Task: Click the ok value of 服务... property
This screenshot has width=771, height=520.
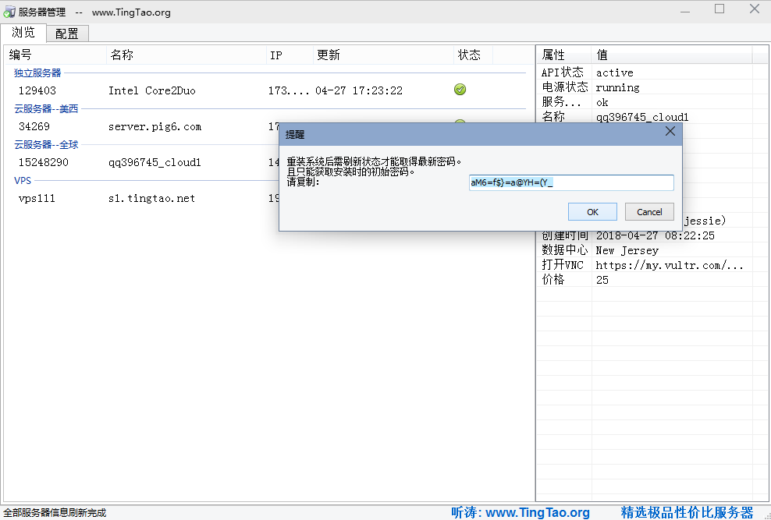Action: pos(602,102)
